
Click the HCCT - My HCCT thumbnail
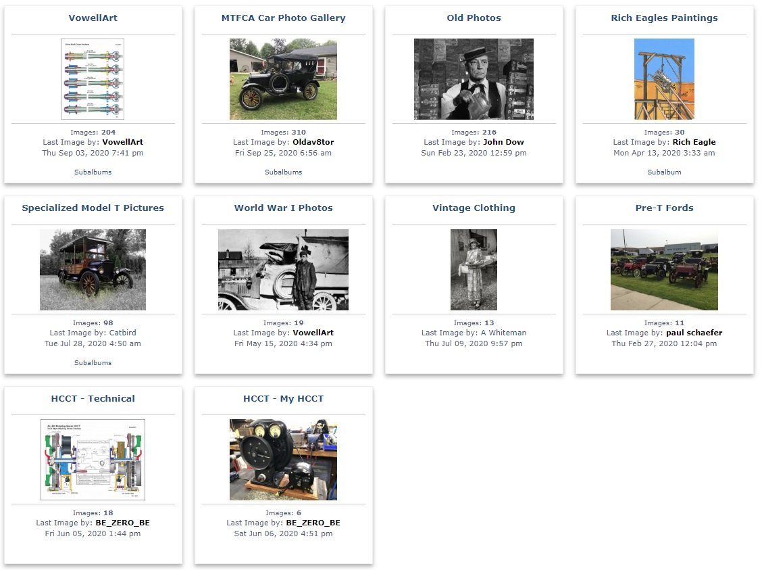[283, 460]
